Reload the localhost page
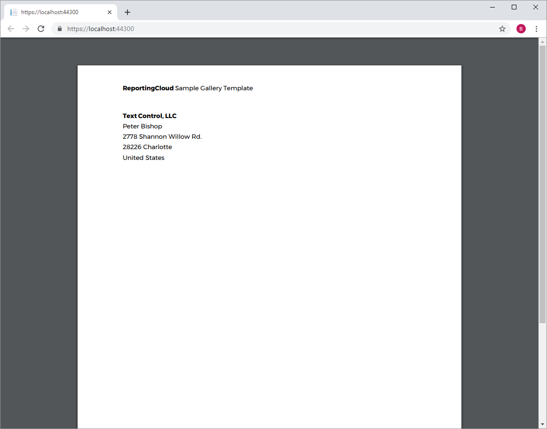Screen dimensions: 547x429 coord(41,29)
